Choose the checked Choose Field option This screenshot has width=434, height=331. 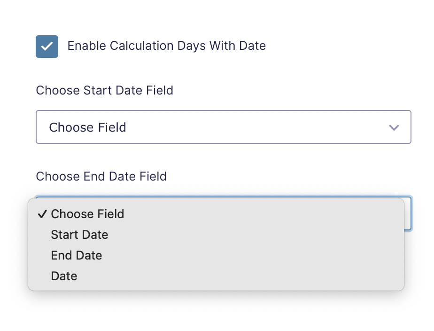pyautogui.click(x=216, y=214)
